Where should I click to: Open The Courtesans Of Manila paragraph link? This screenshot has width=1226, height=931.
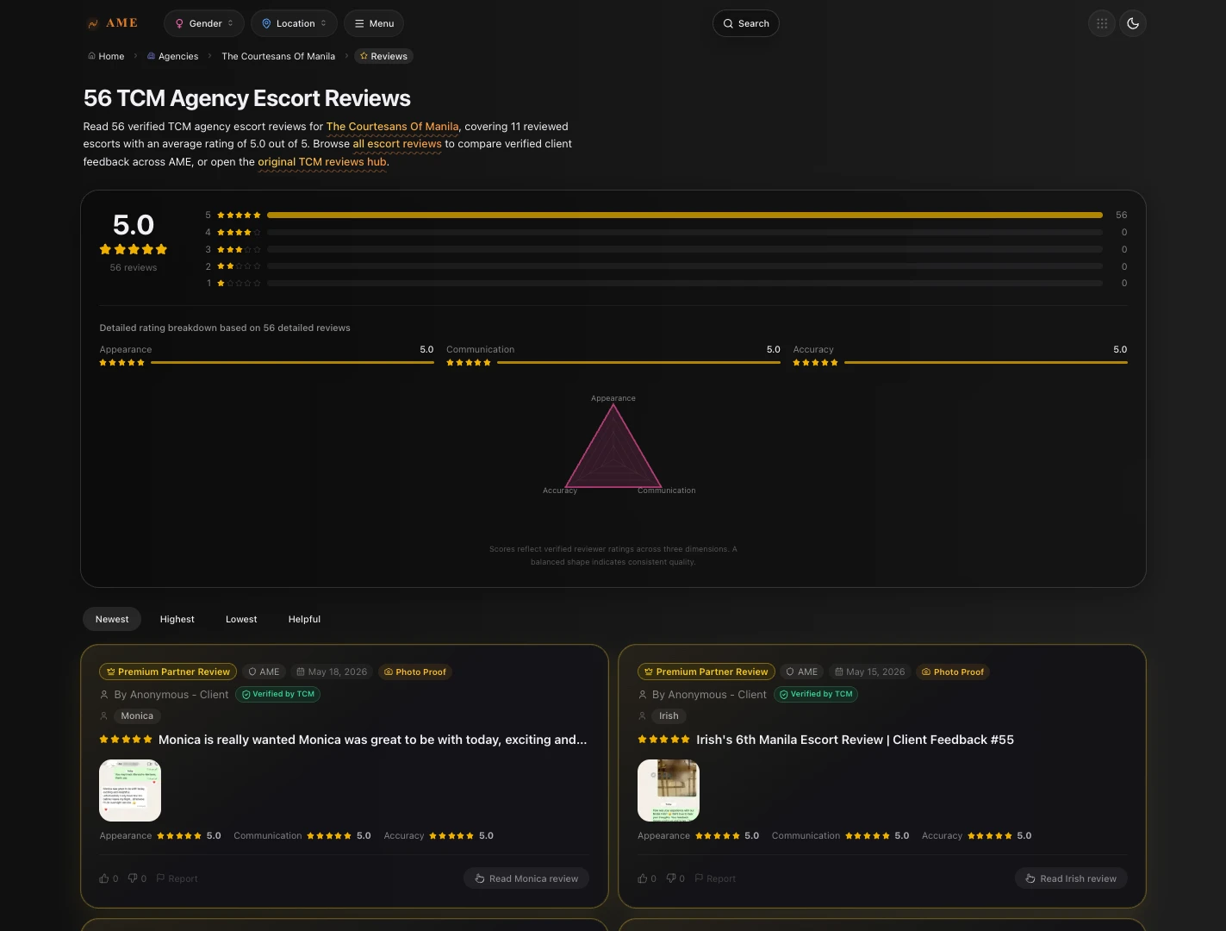coord(392,126)
